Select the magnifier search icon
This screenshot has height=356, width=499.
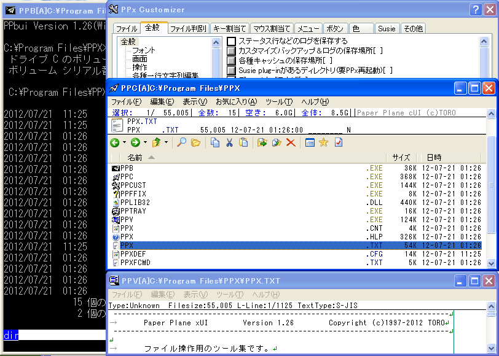pos(181,142)
